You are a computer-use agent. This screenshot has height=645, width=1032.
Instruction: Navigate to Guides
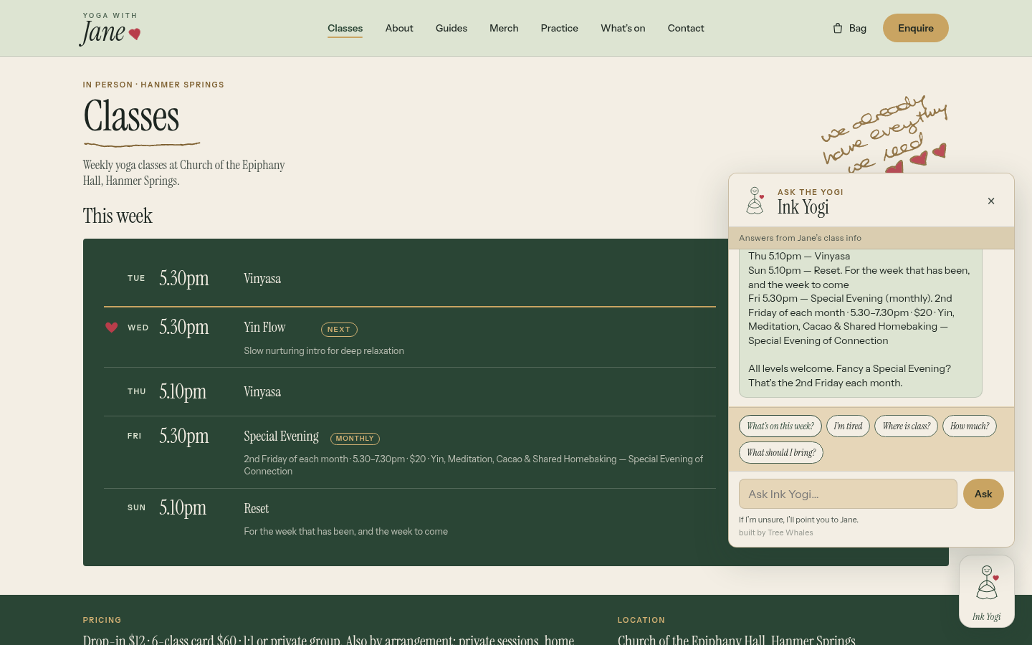(451, 28)
